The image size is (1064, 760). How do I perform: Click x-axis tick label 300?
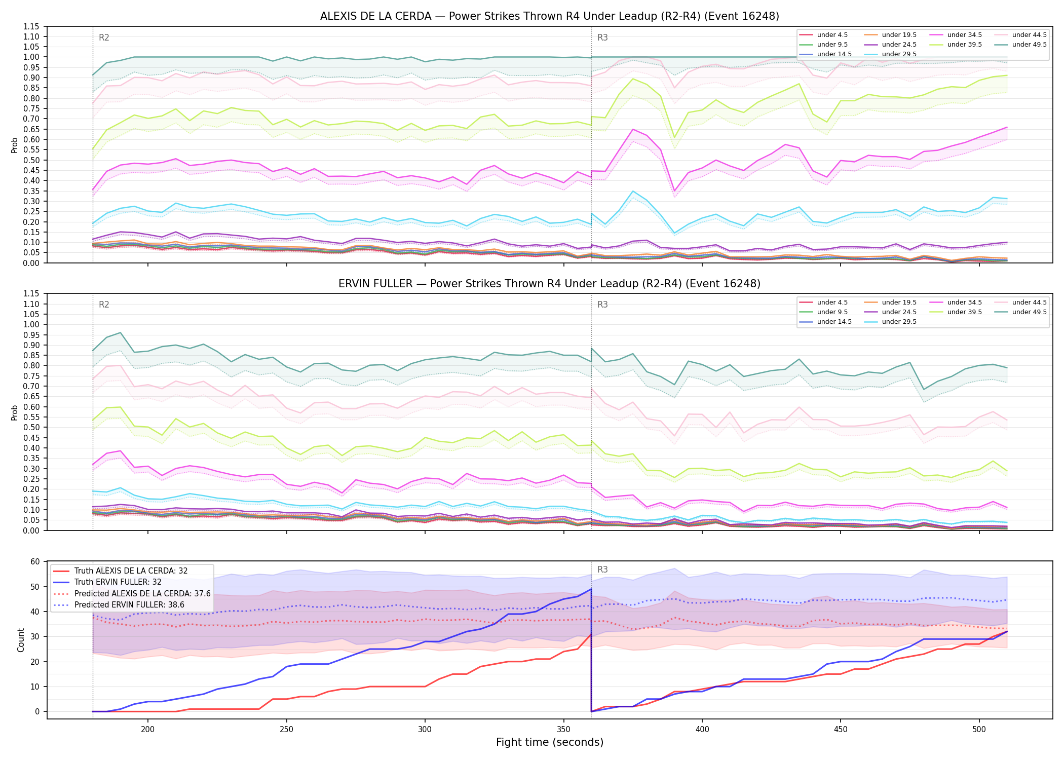[x=425, y=730]
